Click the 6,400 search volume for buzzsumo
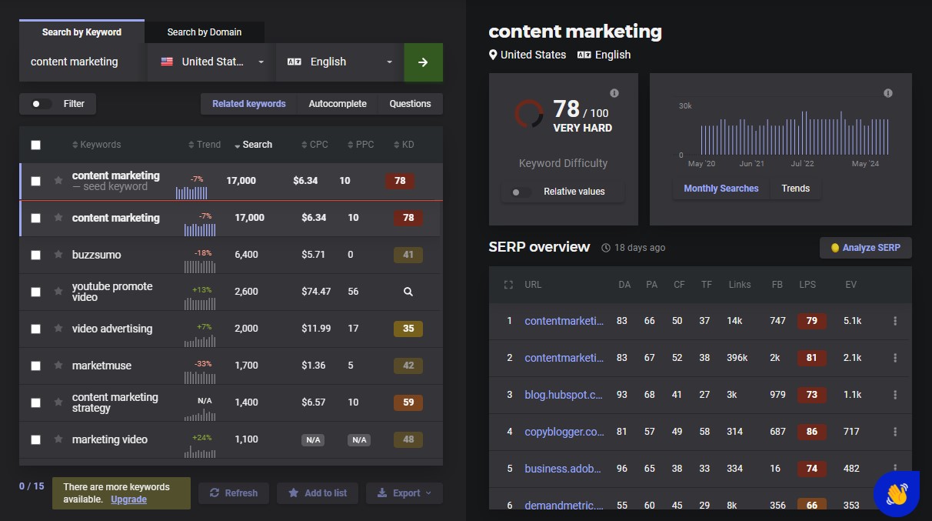 tap(246, 255)
